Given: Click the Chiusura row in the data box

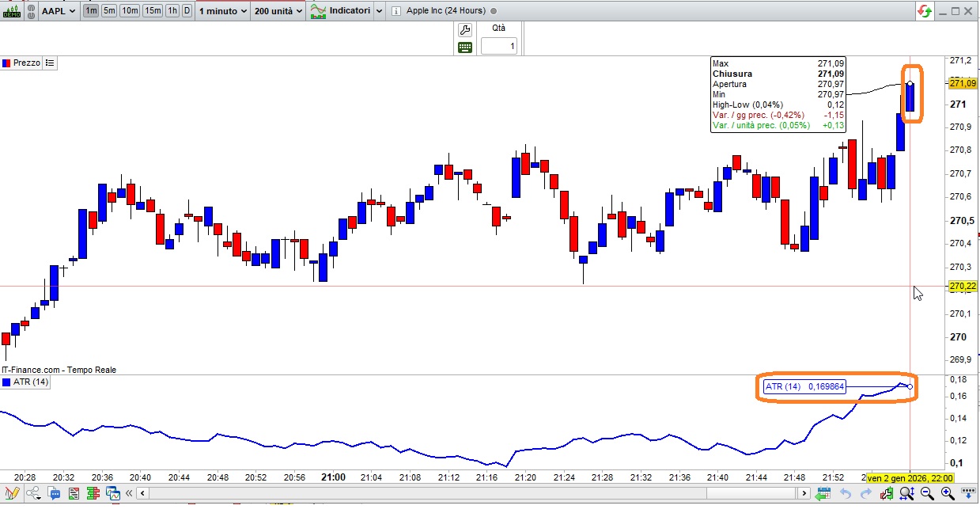Looking at the screenshot, I should [778, 74].
